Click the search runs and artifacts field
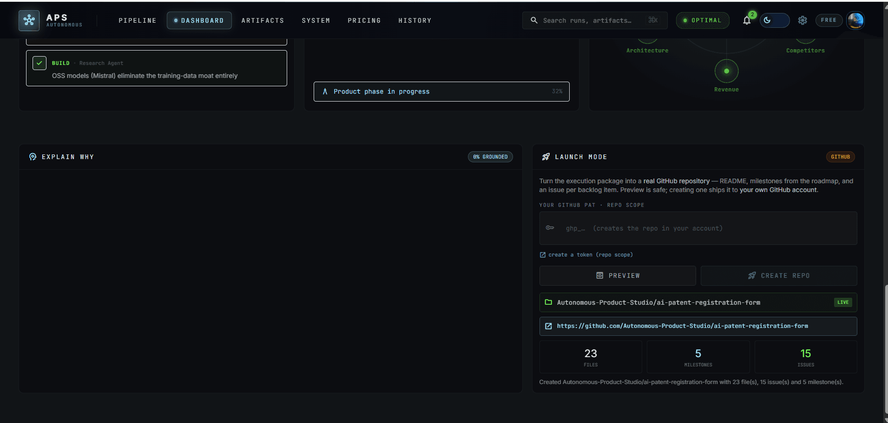This screenshot has height=423, width=888. (x=595, y=20)
